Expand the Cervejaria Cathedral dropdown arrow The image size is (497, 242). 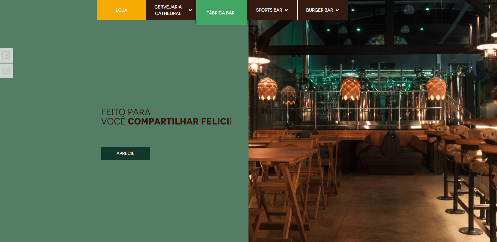pyautogui.click(x=190, y=10)
